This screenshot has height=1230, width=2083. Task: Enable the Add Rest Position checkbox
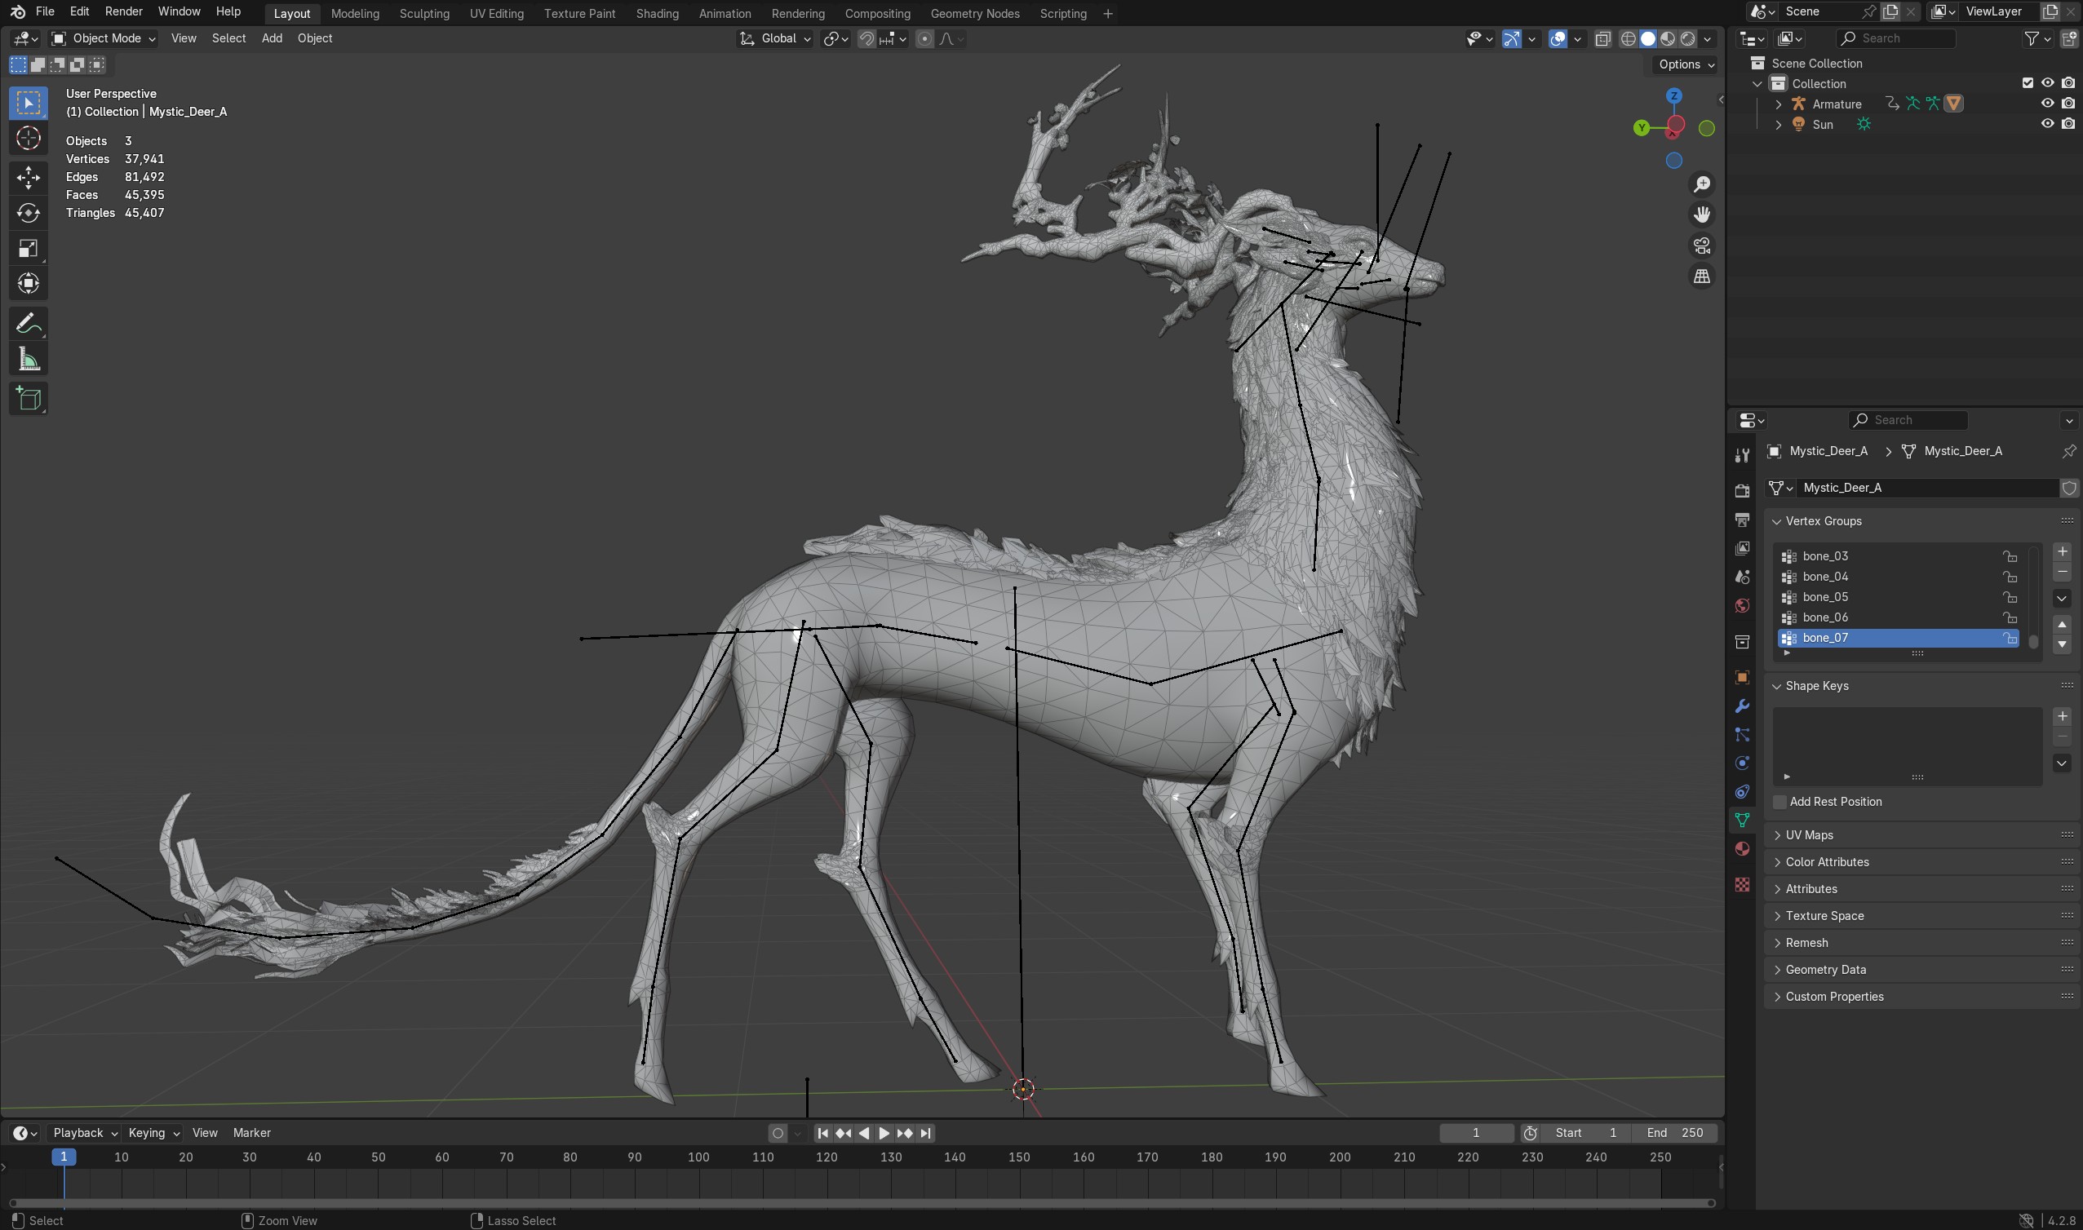pyautogui.click(x=1779, y=802)
